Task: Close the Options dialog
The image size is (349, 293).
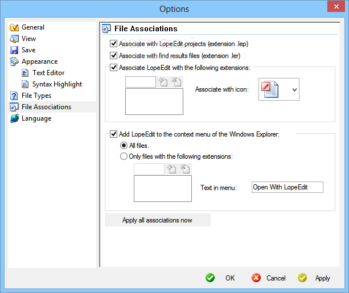Action: point(336,6)
